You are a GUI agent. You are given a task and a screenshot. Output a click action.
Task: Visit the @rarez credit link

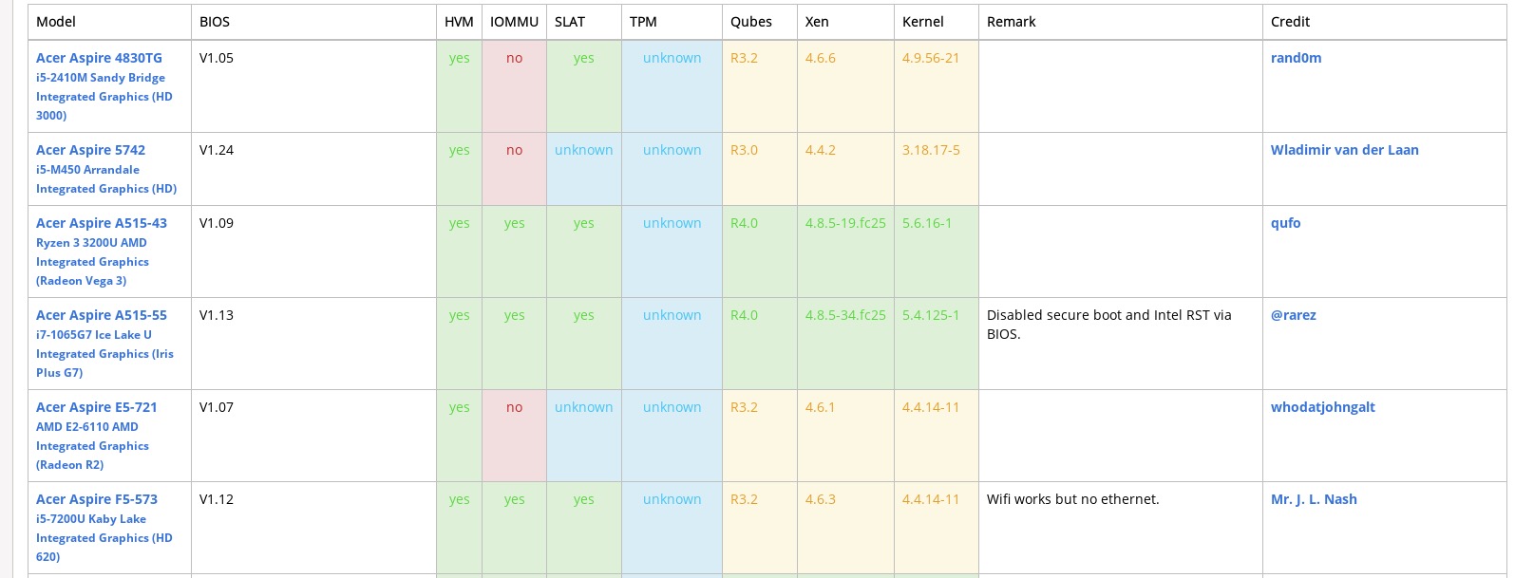1293,315
